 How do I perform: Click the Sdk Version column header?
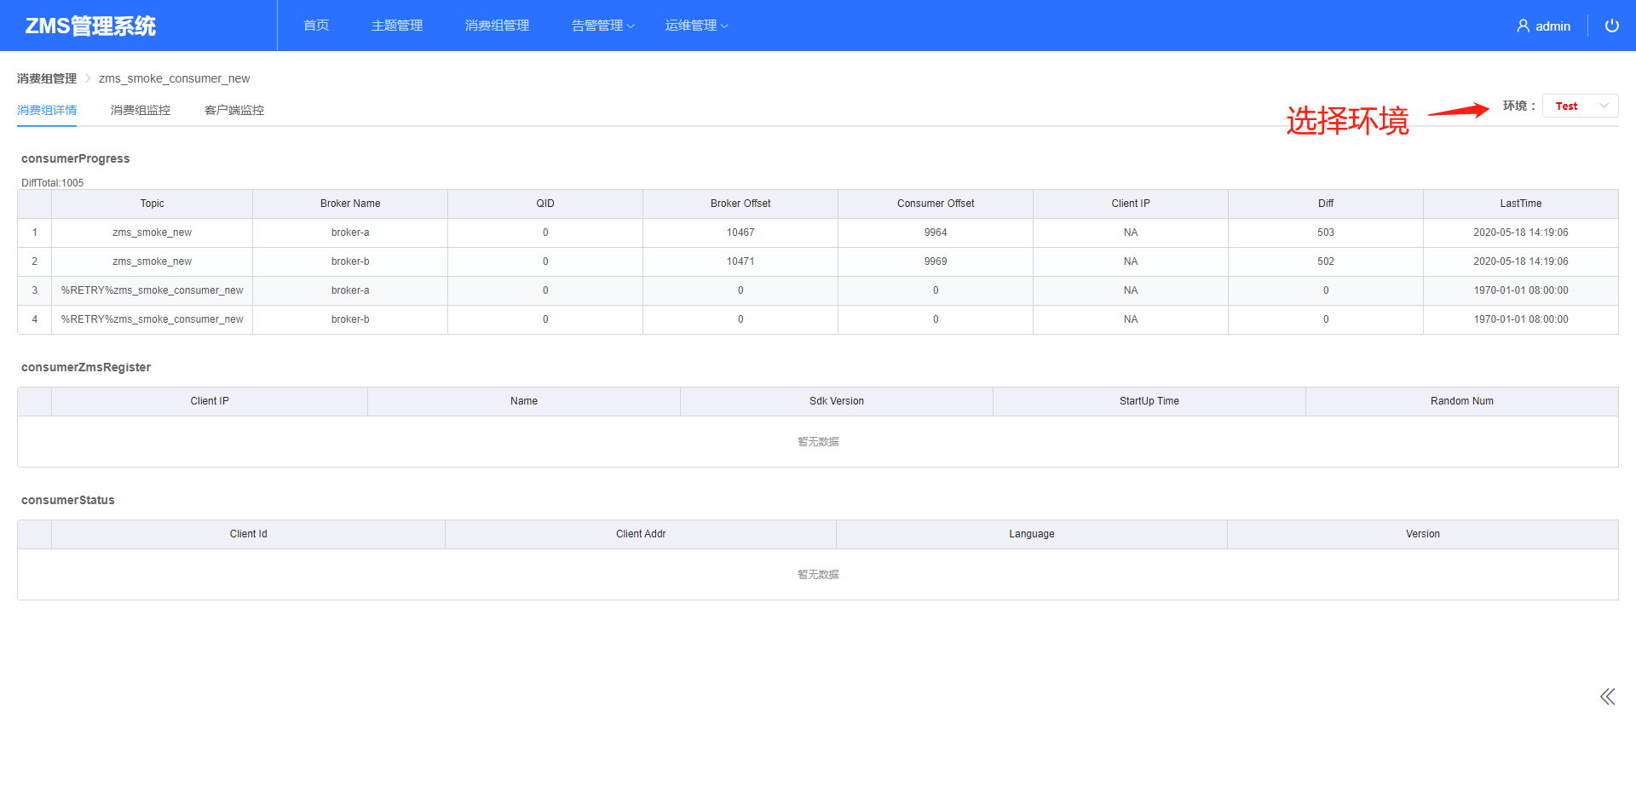837,401
